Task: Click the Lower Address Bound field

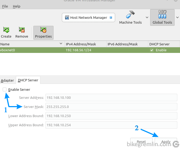Action: (x=111, y=116)
